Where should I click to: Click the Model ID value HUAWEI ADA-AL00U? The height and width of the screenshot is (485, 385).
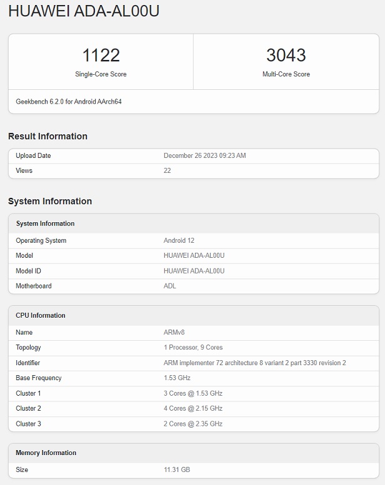[194, 271]
